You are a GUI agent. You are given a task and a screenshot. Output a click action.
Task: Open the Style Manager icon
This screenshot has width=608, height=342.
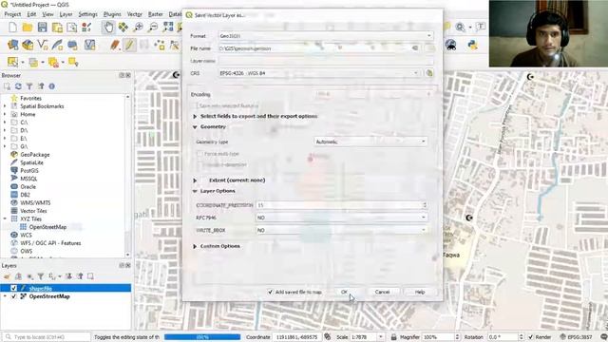pyautogui.click(x=86, y=28)
